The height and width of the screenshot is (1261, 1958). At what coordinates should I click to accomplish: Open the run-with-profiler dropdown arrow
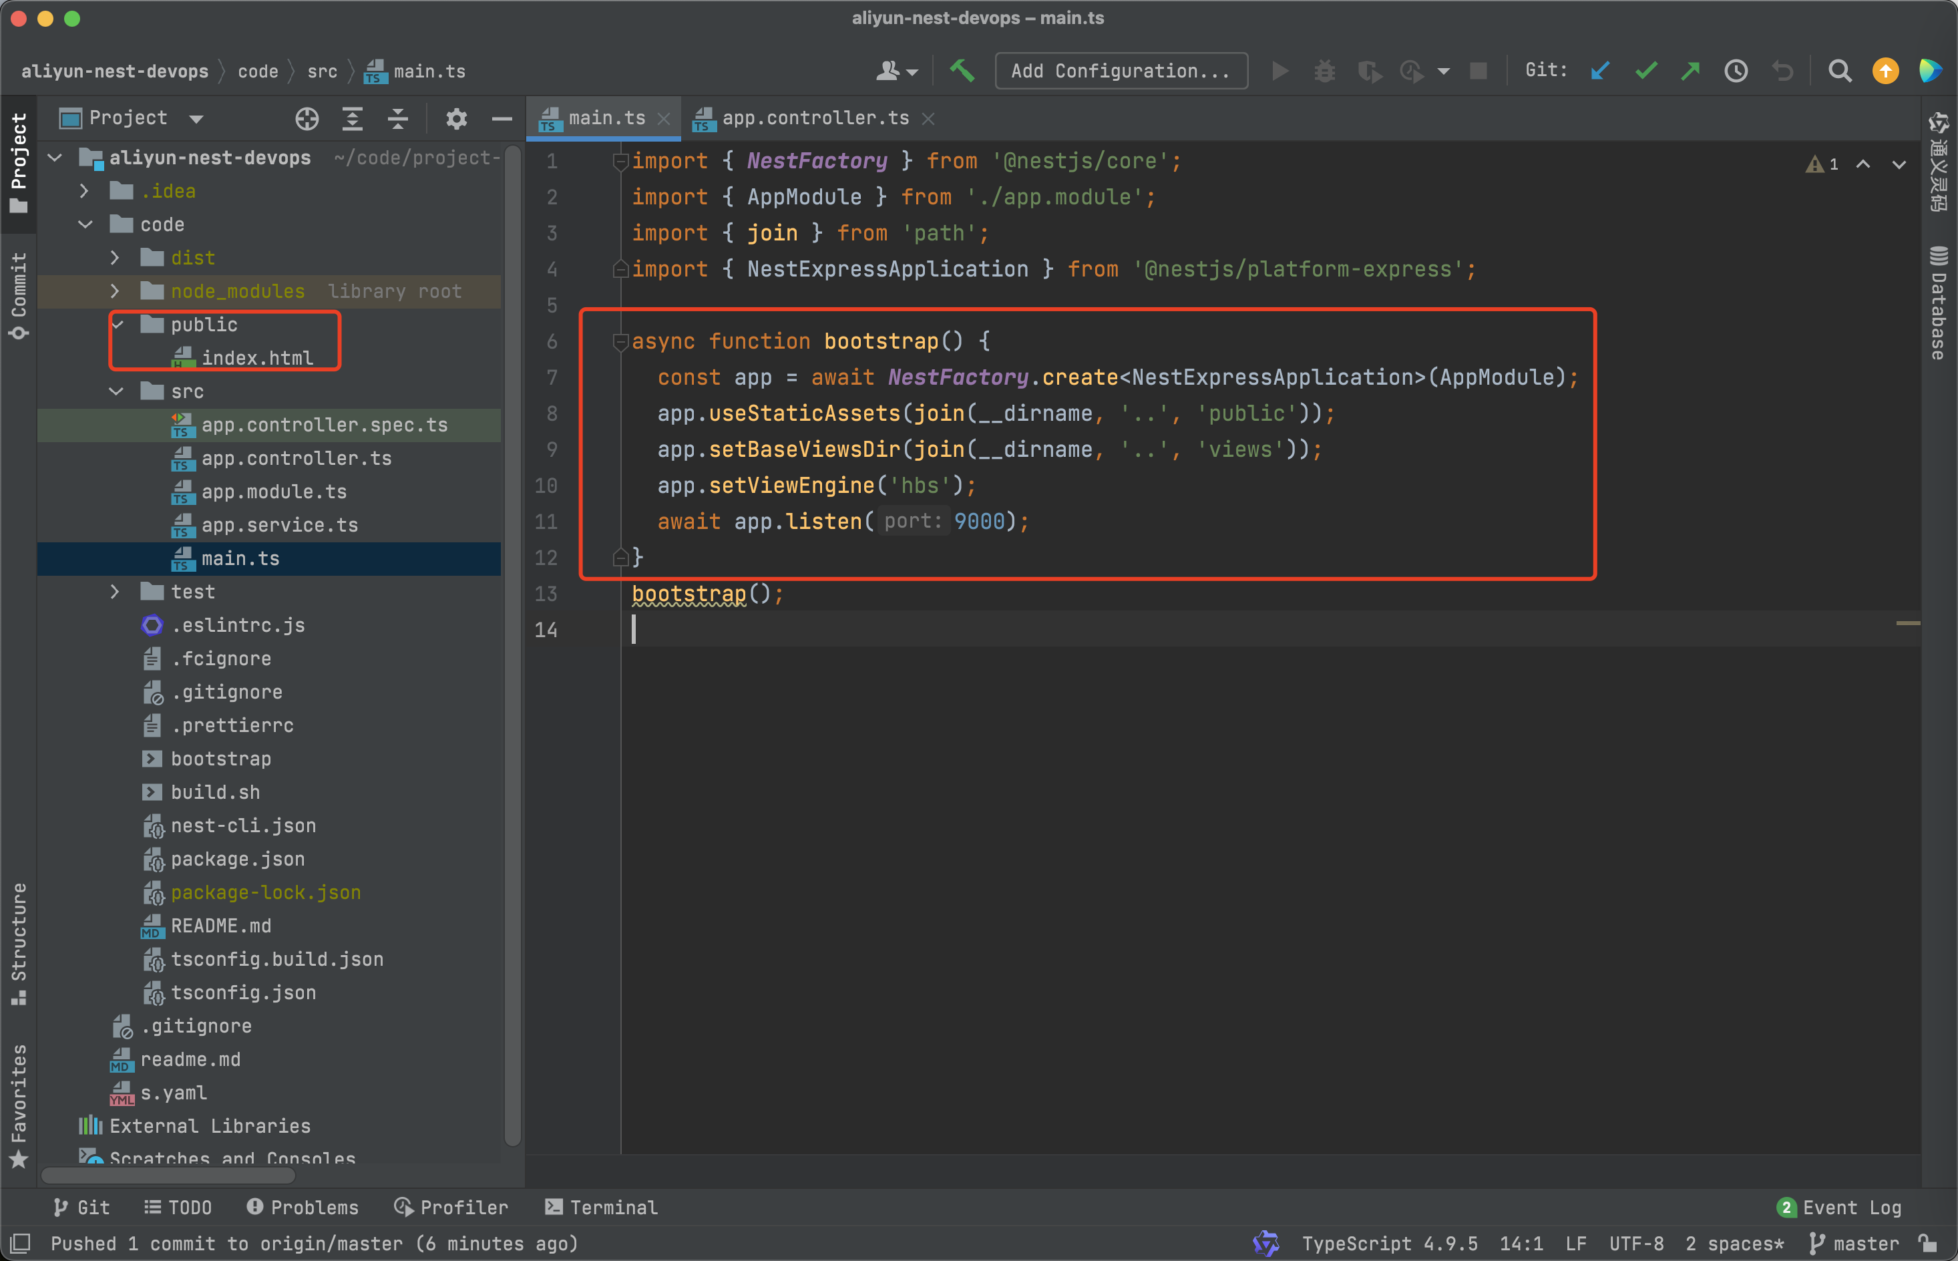[1443, 72]
